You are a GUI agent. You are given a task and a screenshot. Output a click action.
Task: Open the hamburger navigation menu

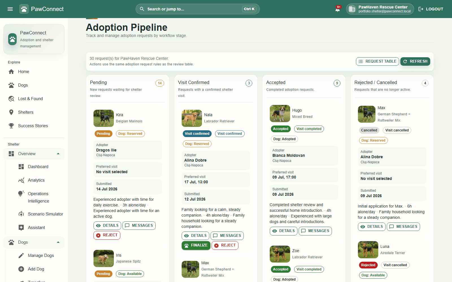10,9
